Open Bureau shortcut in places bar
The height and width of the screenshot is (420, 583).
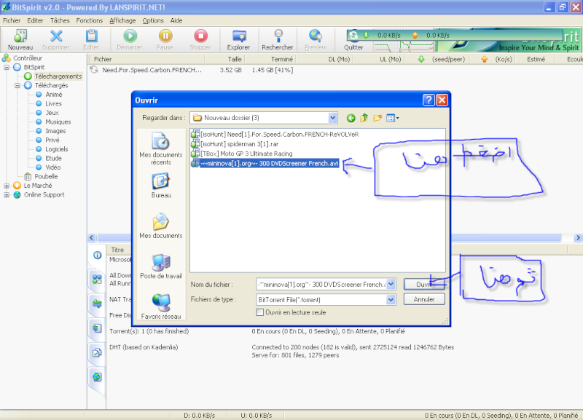(x=161, y=186)
